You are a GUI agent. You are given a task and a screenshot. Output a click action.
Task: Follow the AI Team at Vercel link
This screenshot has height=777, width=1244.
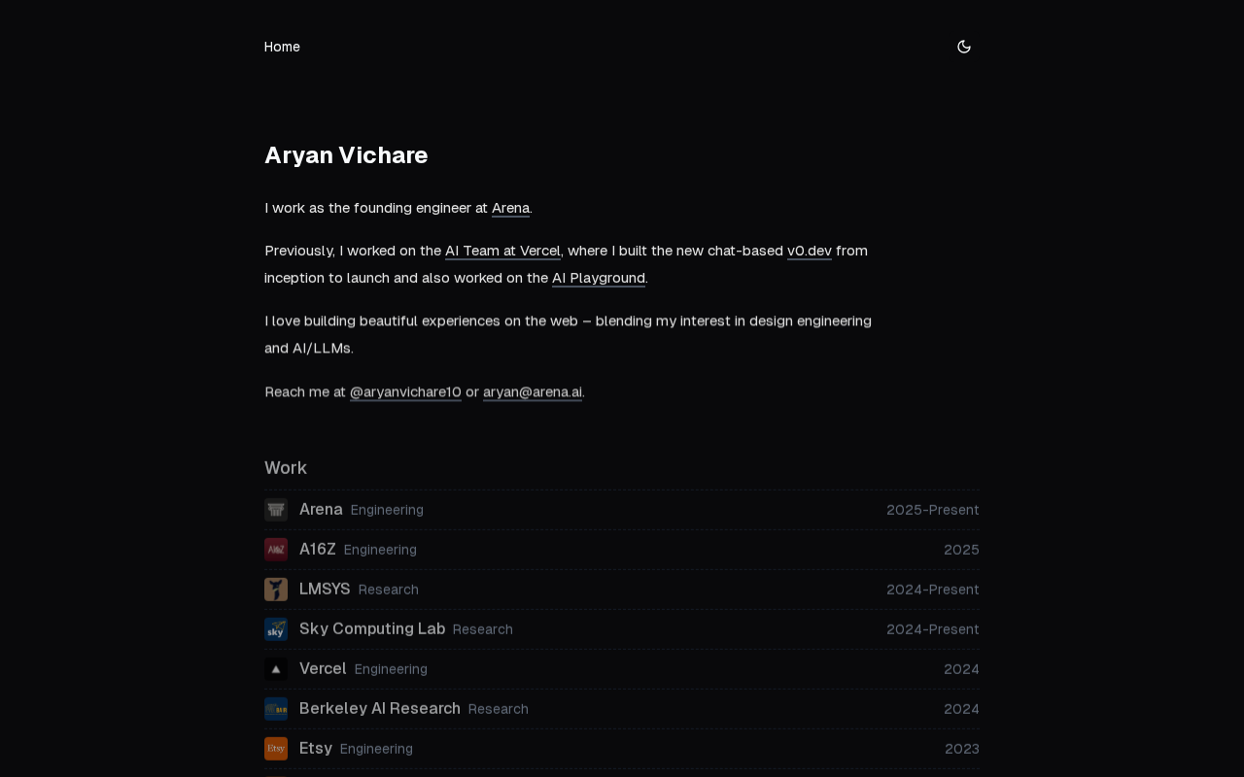pos(502,251)
